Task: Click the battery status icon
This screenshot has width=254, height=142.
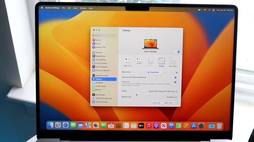Action: tap(200, 10)
